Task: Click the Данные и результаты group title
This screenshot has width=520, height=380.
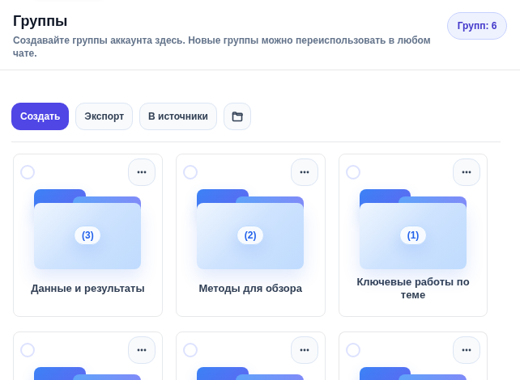Action: [x=88, y=289]
